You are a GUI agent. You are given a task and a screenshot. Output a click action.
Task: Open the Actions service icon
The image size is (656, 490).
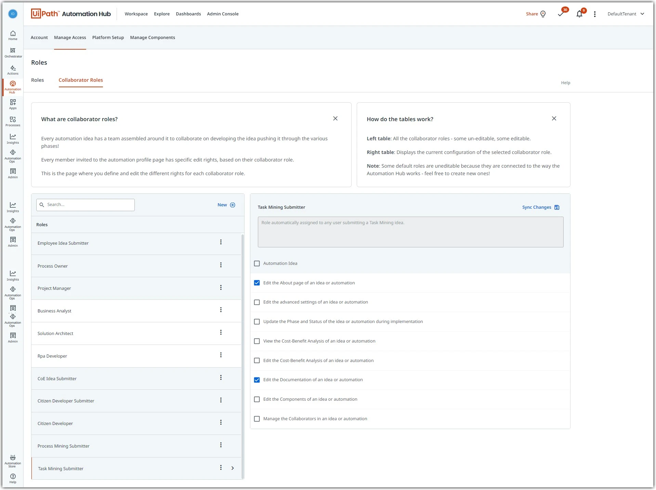pyautogui.click(x=13, y=70)
